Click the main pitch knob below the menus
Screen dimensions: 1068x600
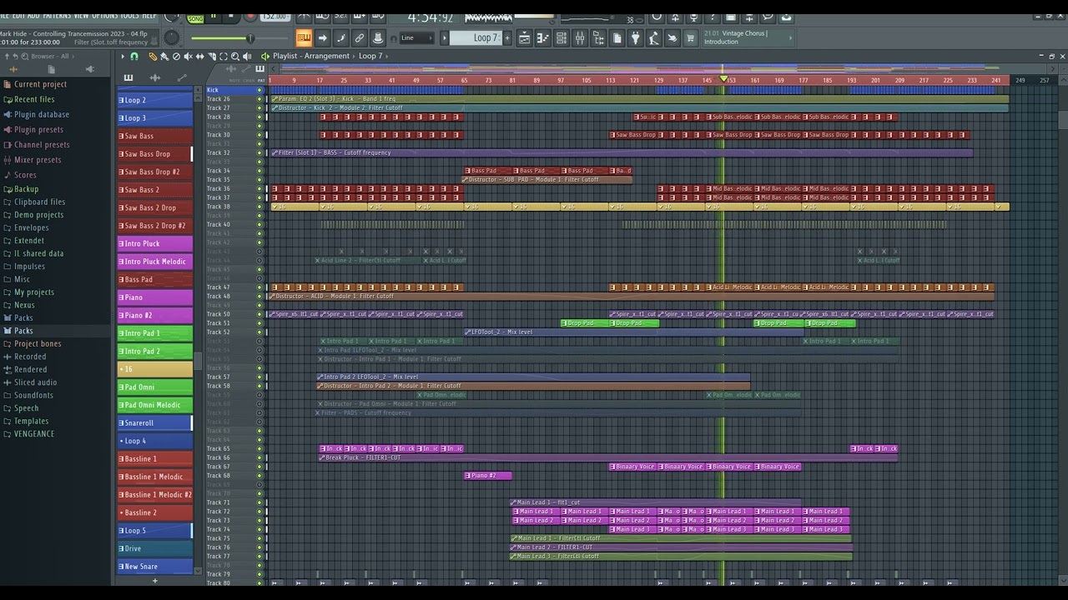pyautogui.click(x=172, y=37)
